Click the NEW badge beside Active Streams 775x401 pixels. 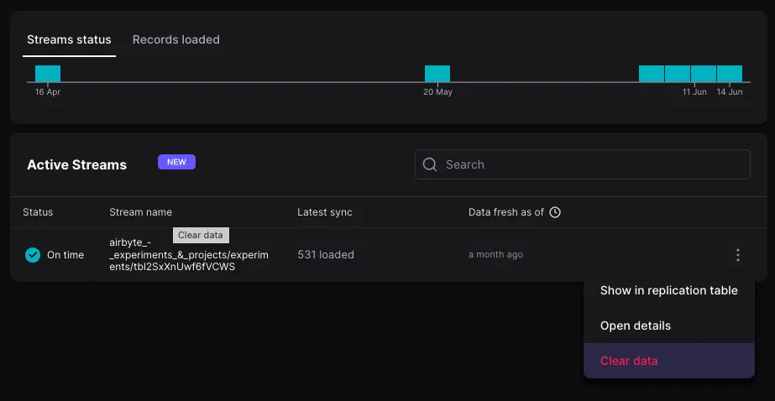point(176,162)
